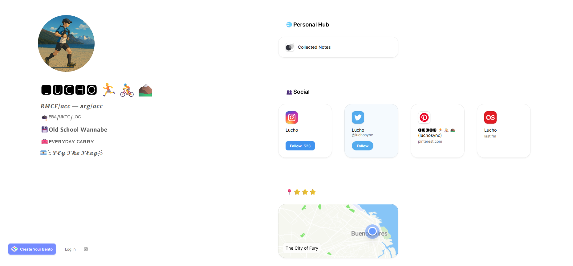Viewport: 573px width, 266px height.
Task: Open the Collected Notes card
Action: pyautogui.click(x=338, y=47)
